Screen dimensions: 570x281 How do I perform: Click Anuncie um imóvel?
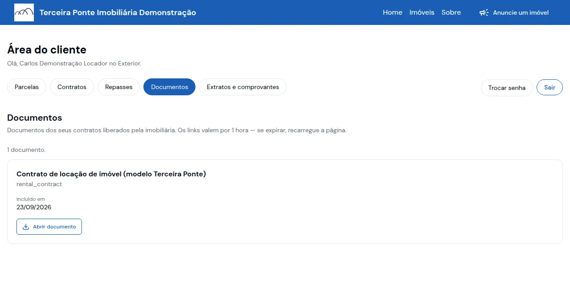(514, 12)
